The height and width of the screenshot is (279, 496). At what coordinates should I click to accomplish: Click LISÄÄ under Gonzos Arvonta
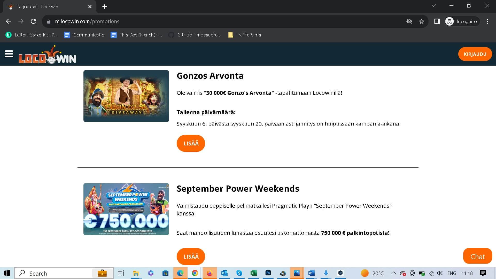click(191, 143)
